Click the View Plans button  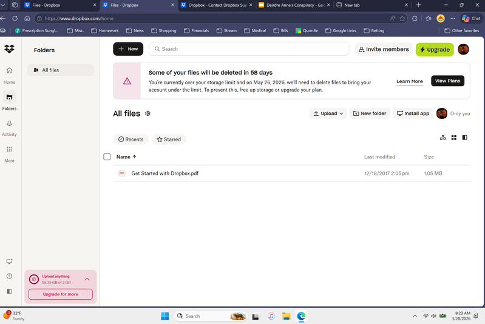[447, 81]
